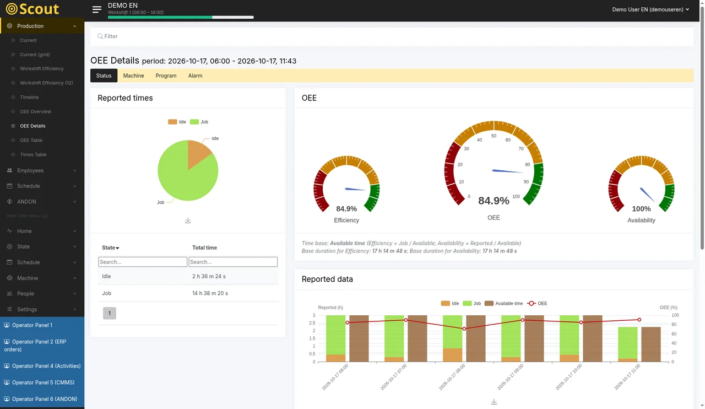
Task: Click the Machine menu icon
Action: [x=9, y=278]
